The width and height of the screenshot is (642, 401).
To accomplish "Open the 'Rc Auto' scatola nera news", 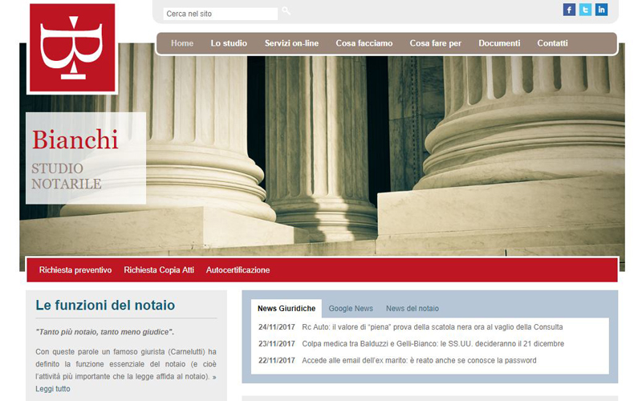I will 433,327.
